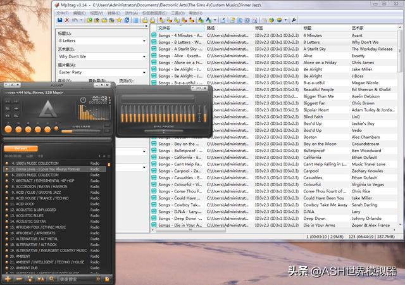The image size is (405, 285).
Task: Adjust the AIMP volume slider
Action: pyautogui.click(x=80, y=131)
